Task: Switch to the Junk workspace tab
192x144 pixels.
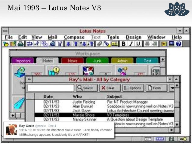Action: tap(98, 60)
